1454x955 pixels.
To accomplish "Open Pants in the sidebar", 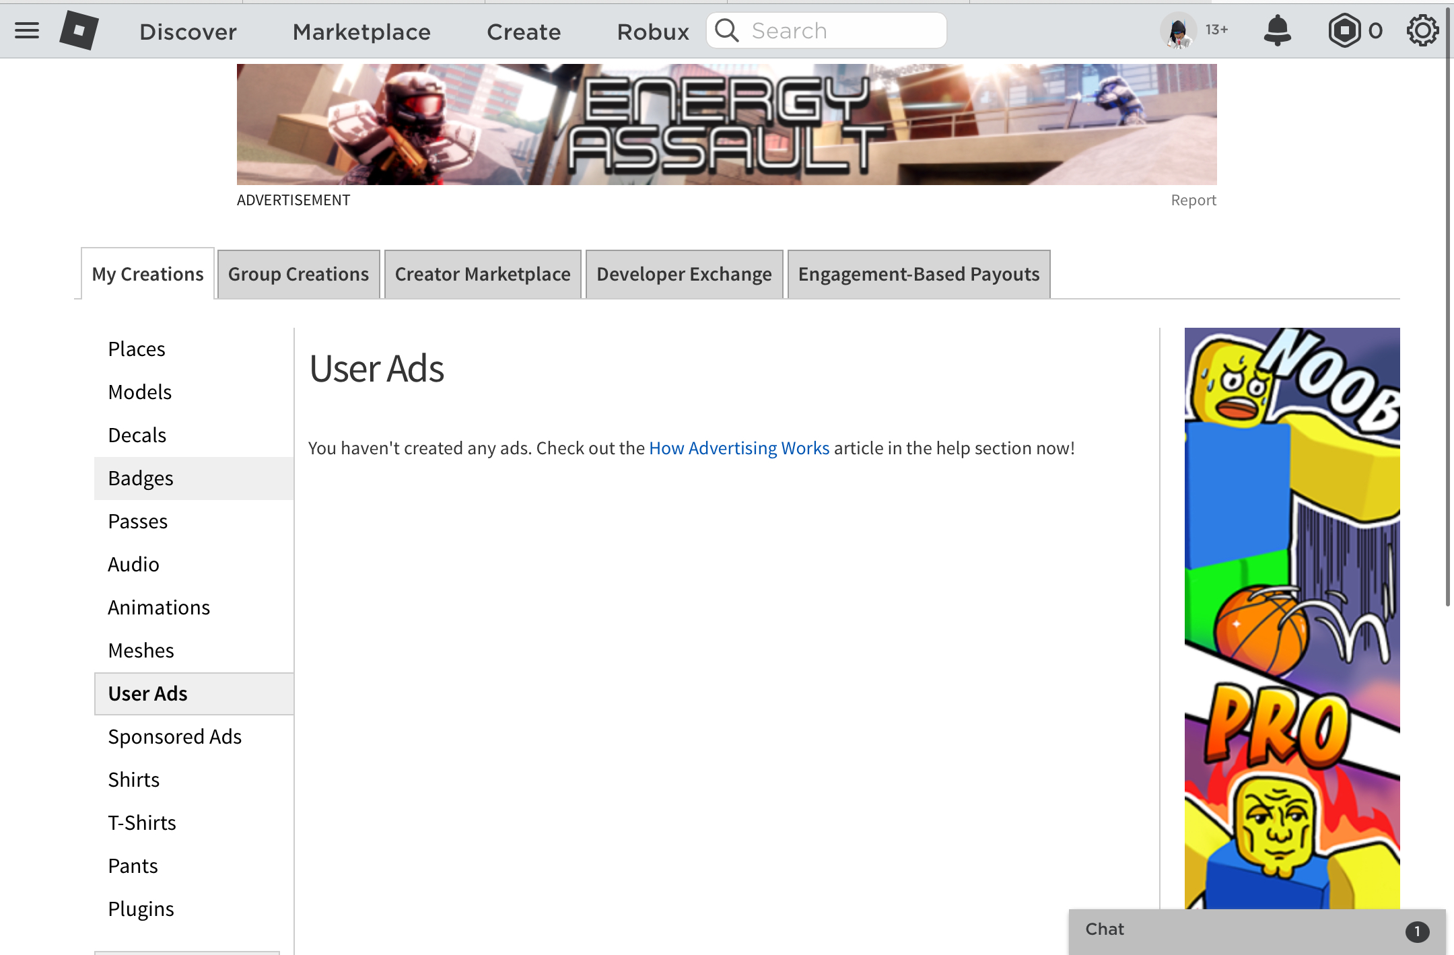I will (x=194, y=866).
